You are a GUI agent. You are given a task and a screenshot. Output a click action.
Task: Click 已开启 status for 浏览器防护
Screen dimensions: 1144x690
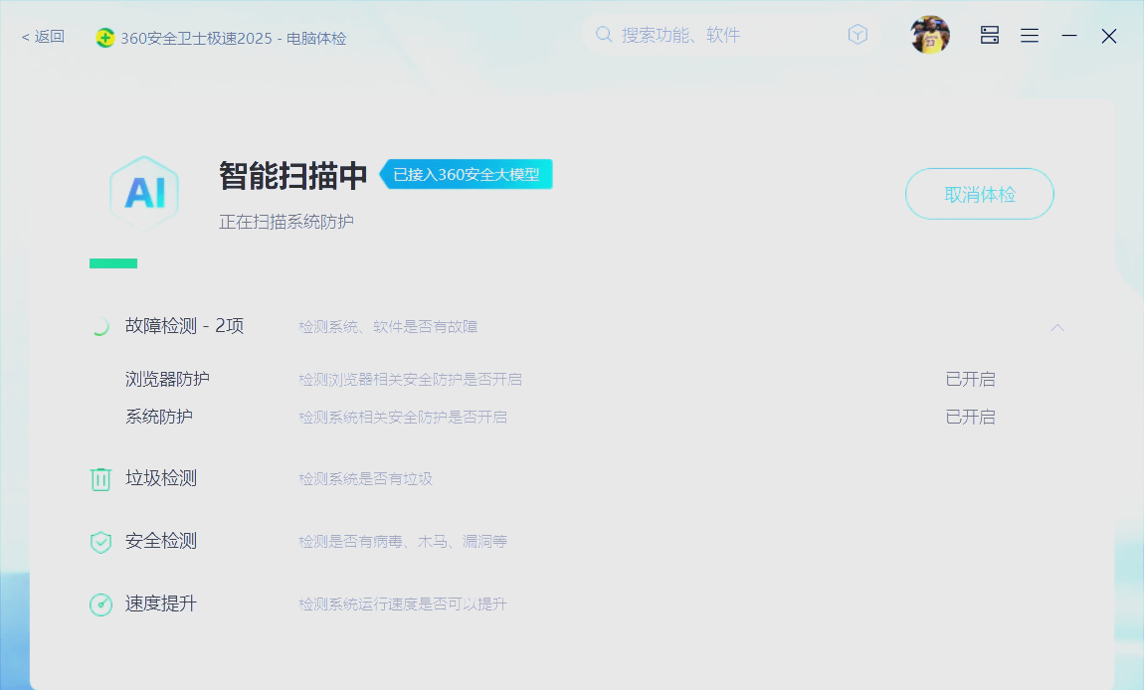[970, 379]
